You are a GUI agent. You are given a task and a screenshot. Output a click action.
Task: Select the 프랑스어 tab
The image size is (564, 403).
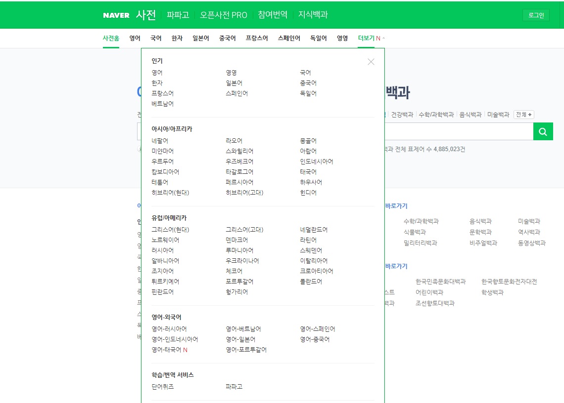pyautogui.click(x=257, y=38)
